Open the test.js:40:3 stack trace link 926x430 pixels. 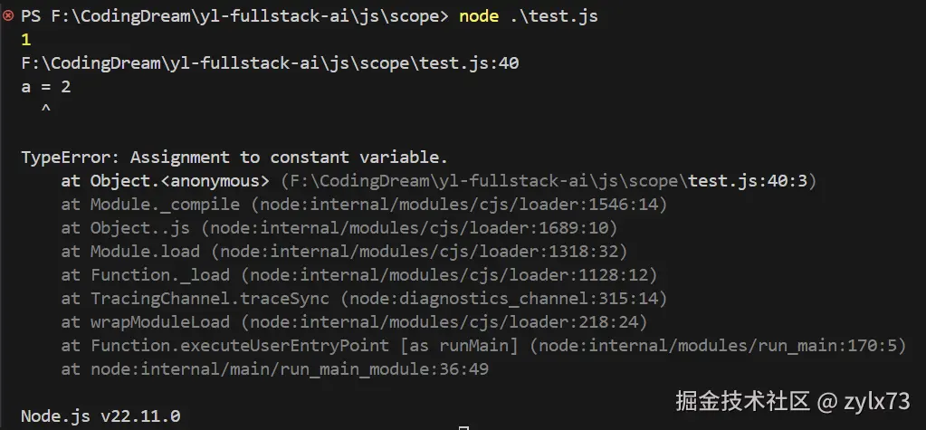click(x=549, y=181)
